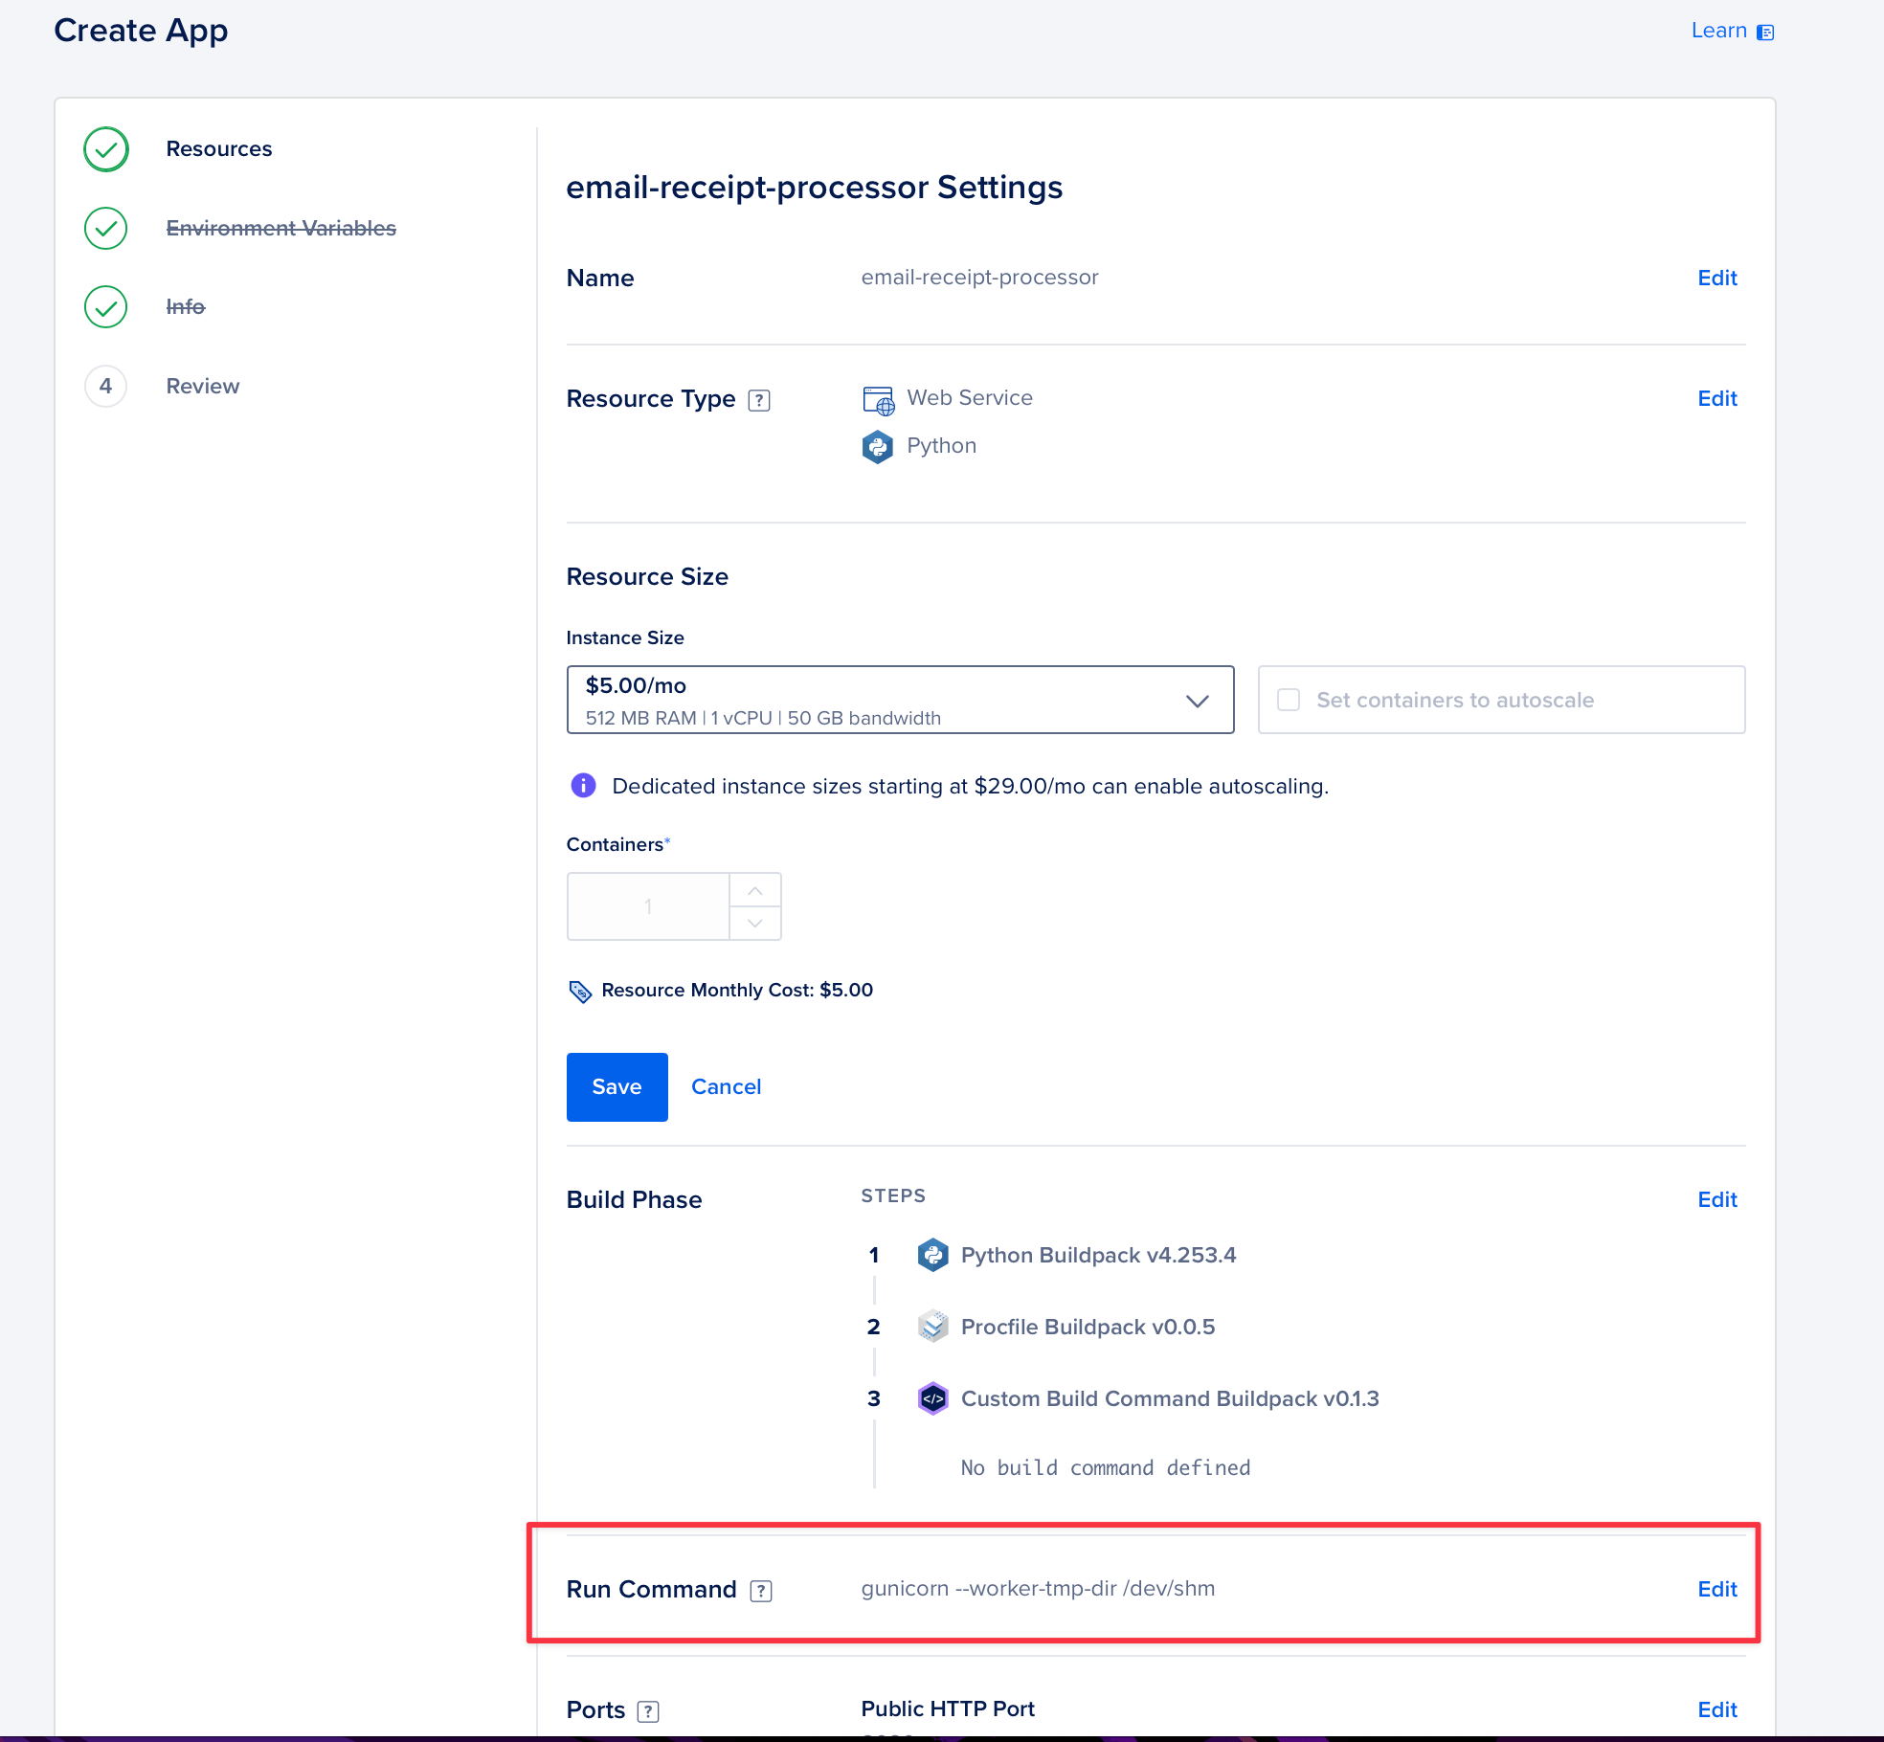This screenshot has width=1884, height=1742.
Task: Click the Python hexagon icon under Resource Type
Action: [x=878, y=447]
